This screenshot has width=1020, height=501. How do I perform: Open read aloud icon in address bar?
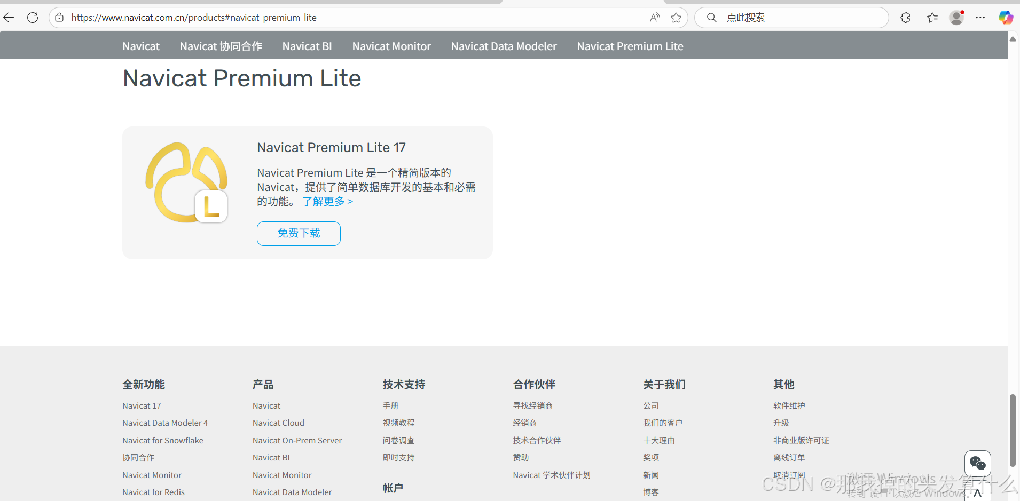click(x=655, y=18)
